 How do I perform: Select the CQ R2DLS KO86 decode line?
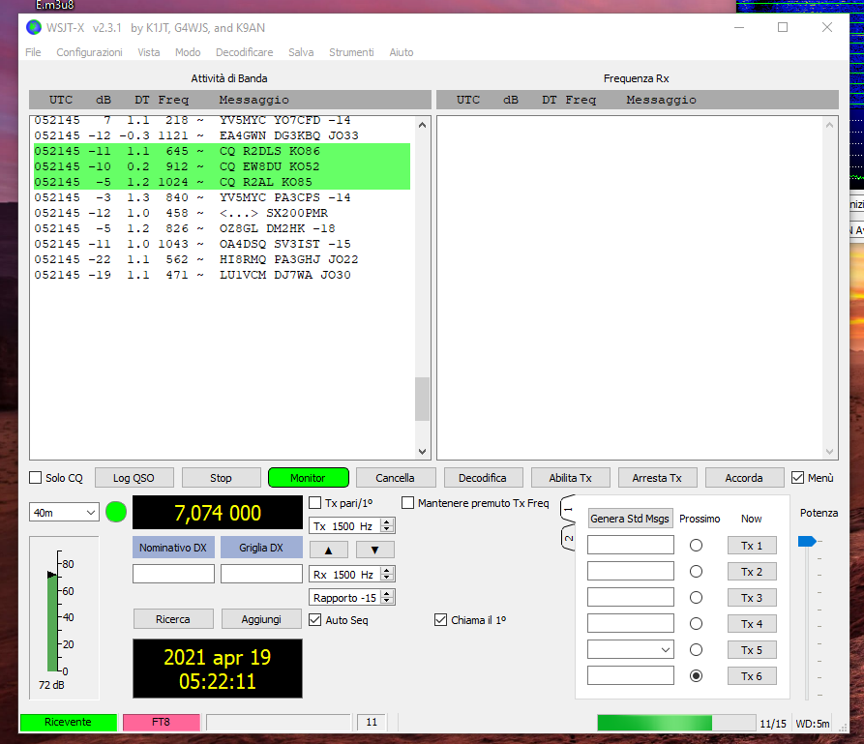(x=223, y=151)
